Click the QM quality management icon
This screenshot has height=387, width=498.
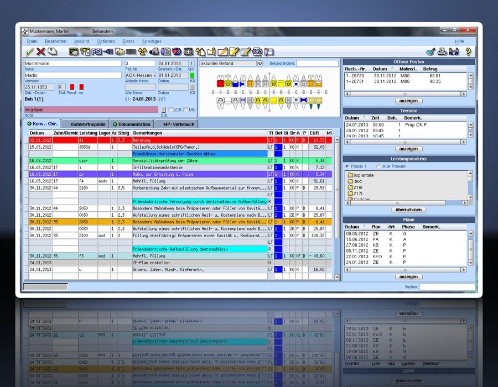pos(257,52)
